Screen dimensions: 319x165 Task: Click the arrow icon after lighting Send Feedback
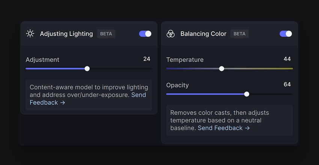coord(63,103)
